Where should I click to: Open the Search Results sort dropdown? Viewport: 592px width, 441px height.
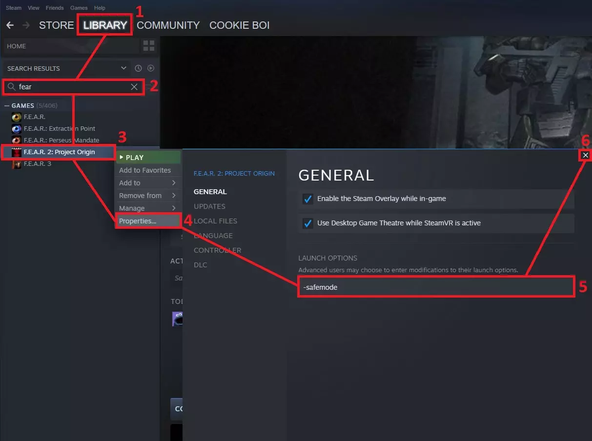pos(123,68)
